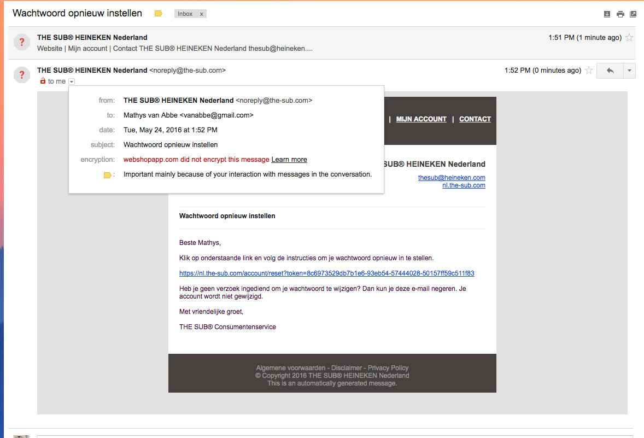Open the more options dropdown beside reply
The image size is (644, 438).
tap(630, 71)
